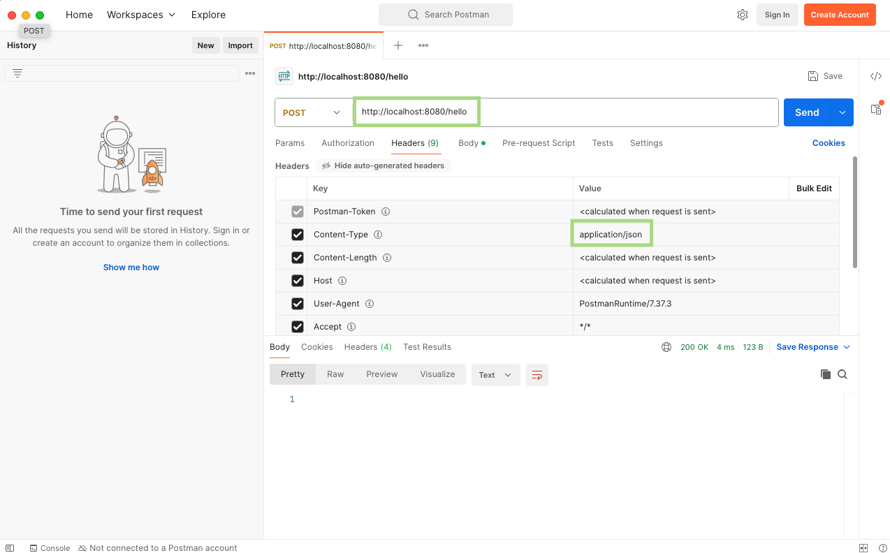This screenshot has width=890, height=553.
Task: Click the Send button
Action: pos(807,112)
